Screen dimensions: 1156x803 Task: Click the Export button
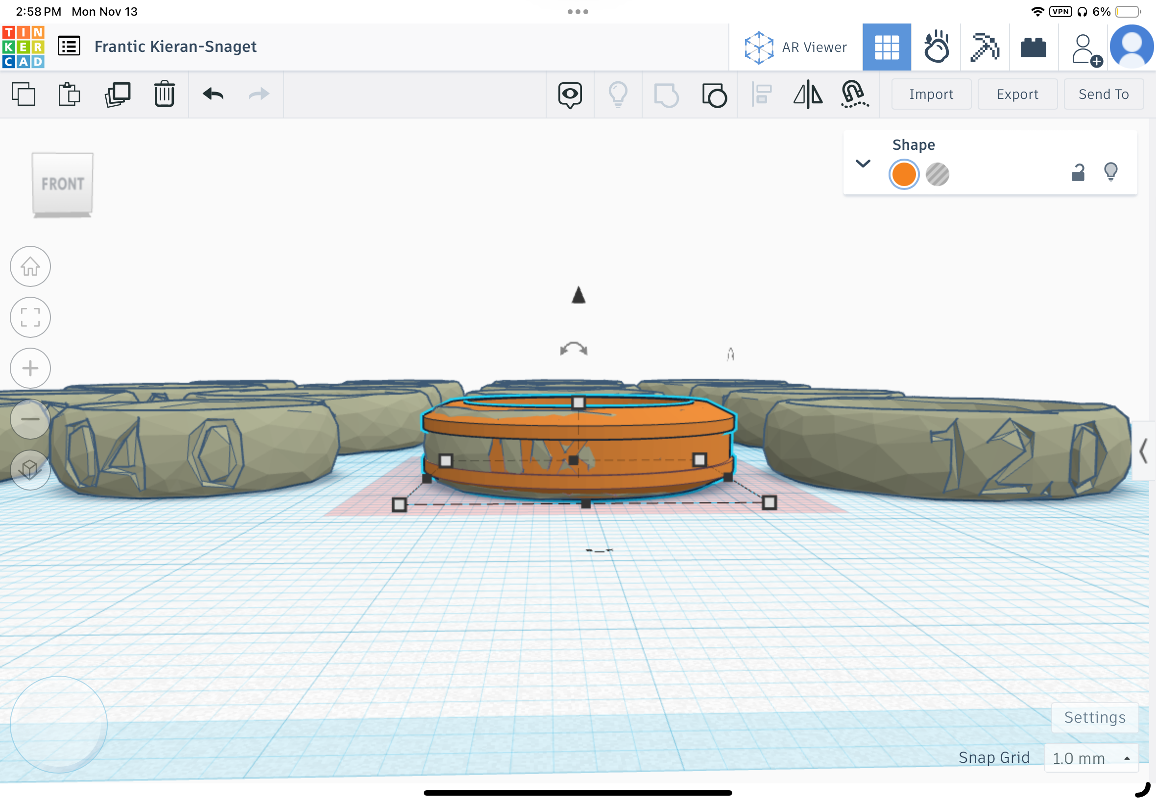point(1017,94)
